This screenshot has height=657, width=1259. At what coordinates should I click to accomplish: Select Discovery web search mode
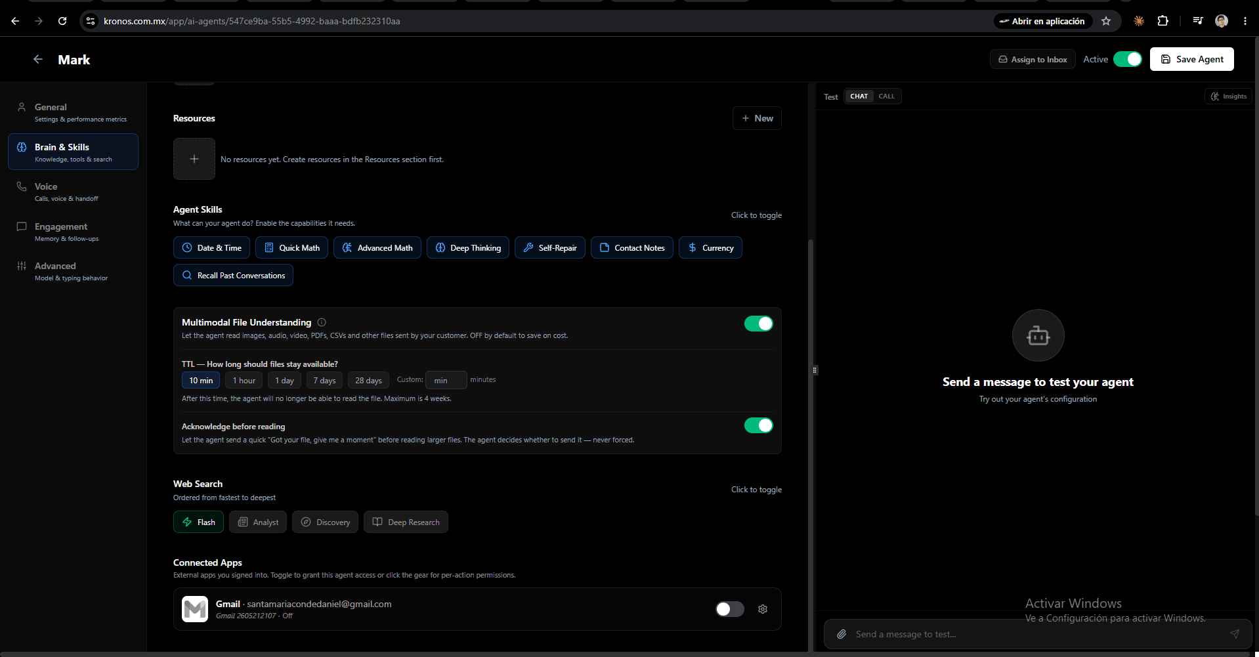[x=325, y=522]
